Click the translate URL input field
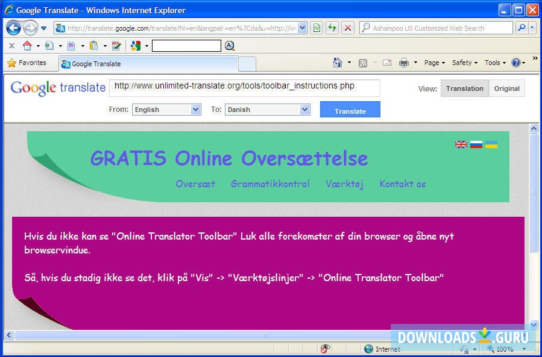The image size is (542, 357). (245, 88)
